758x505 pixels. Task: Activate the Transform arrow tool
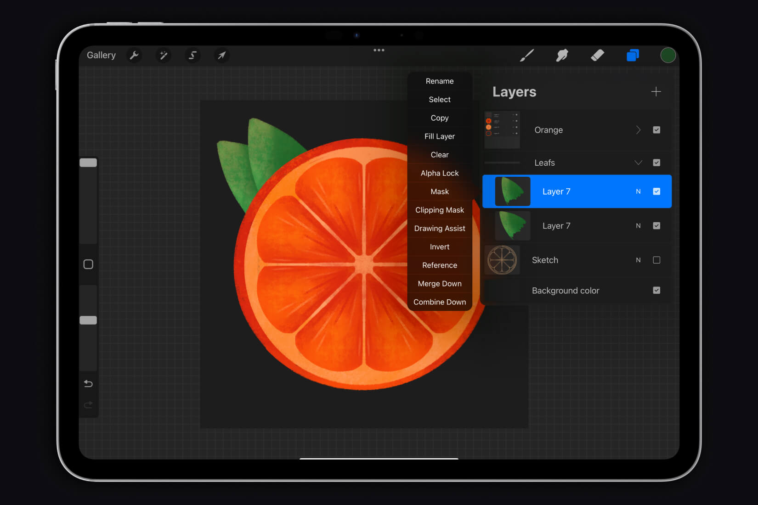pos(222,56)
